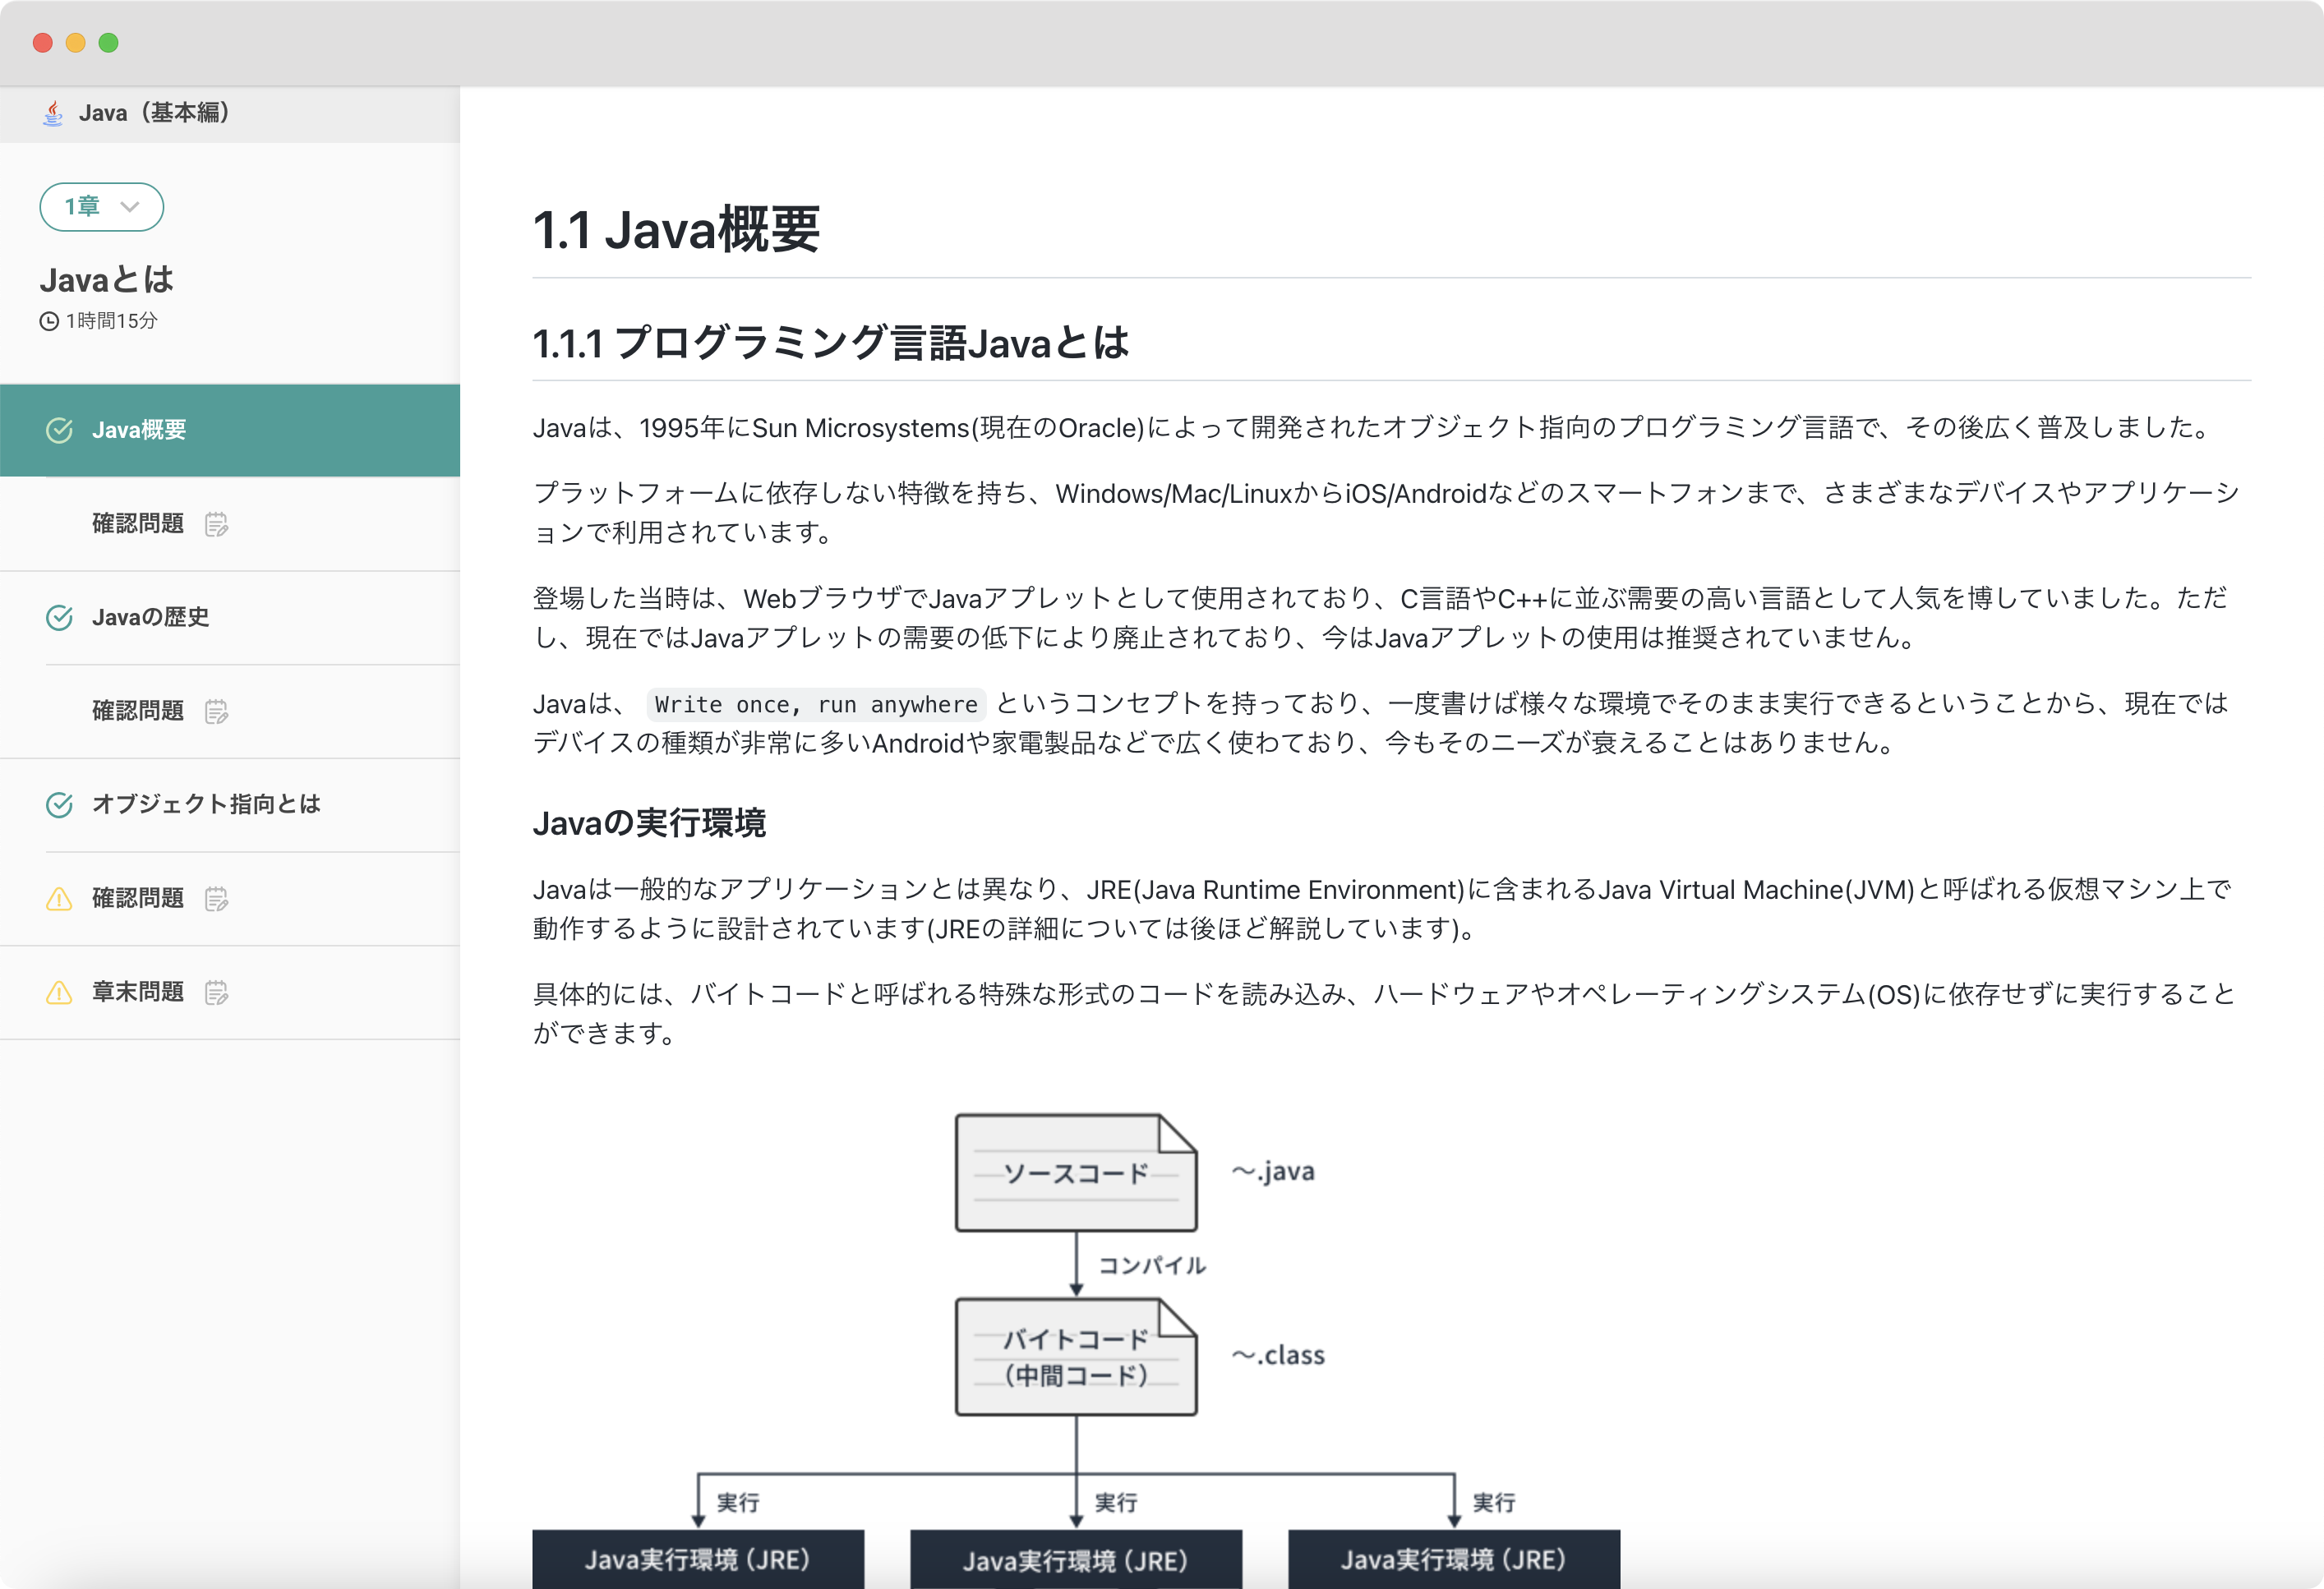
Task: Click the middle Java実行環境 (JRE) box
Action: [x=1076, y=1559]
